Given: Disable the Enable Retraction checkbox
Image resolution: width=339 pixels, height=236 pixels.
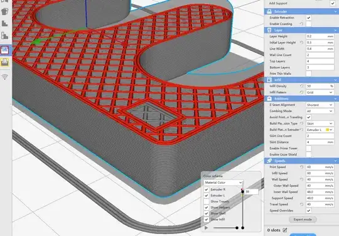Looking at the screenshot, I should (x=309, y=18).
